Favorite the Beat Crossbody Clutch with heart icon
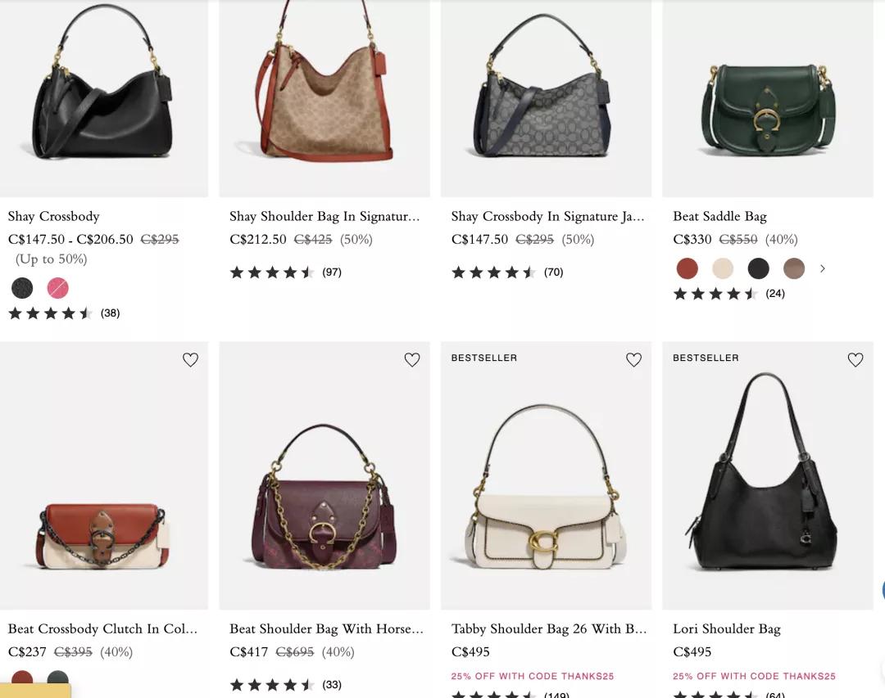Screen dimensions: 885x698 (190, 360)
